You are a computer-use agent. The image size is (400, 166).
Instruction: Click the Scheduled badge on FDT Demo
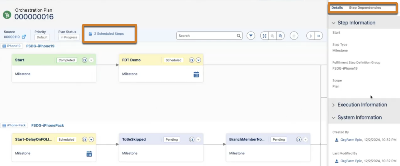click(173, 60)
